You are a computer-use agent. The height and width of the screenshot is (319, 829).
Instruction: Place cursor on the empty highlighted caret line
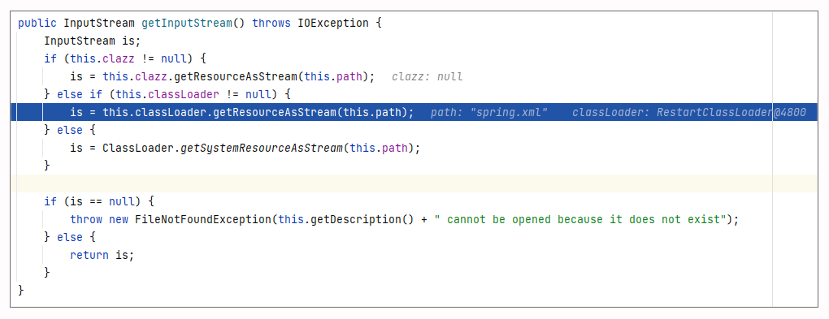click(x=414, y=183)
